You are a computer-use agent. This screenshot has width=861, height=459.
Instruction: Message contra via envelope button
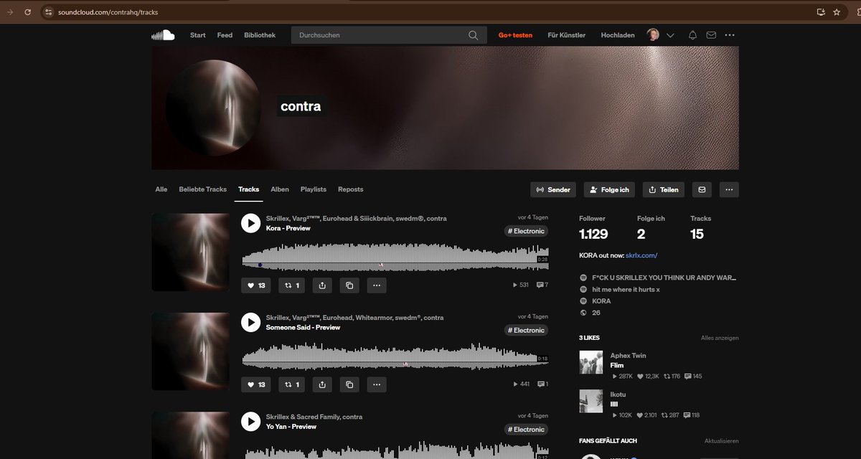[702, 189]
